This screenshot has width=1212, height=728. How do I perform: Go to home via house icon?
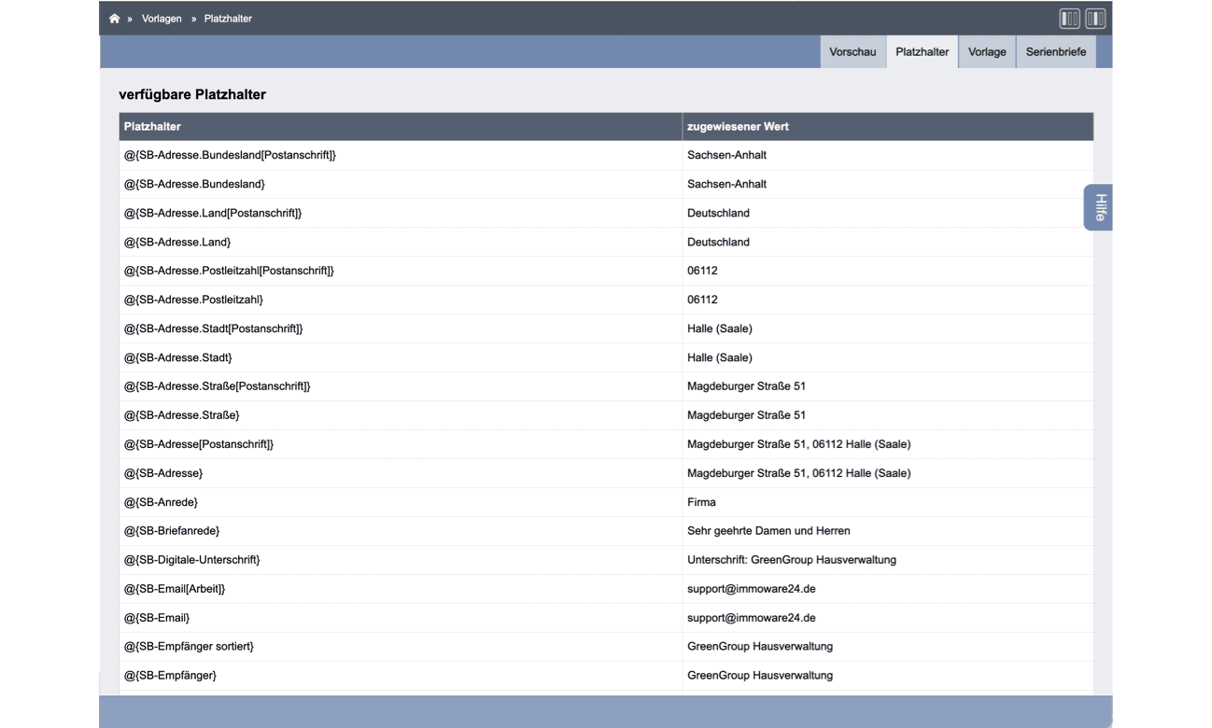114,19
